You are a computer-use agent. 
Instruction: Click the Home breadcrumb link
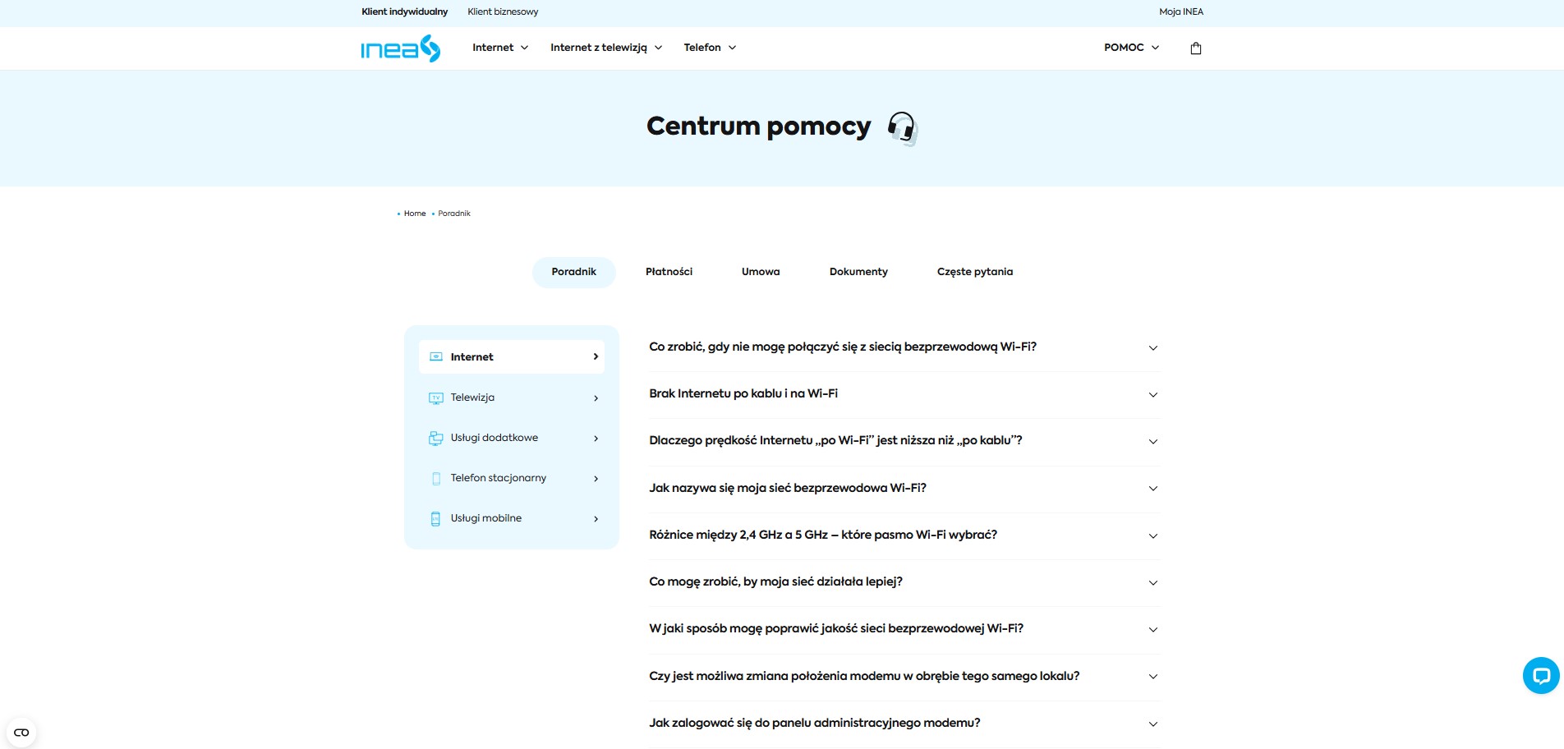tap(415, 214)
